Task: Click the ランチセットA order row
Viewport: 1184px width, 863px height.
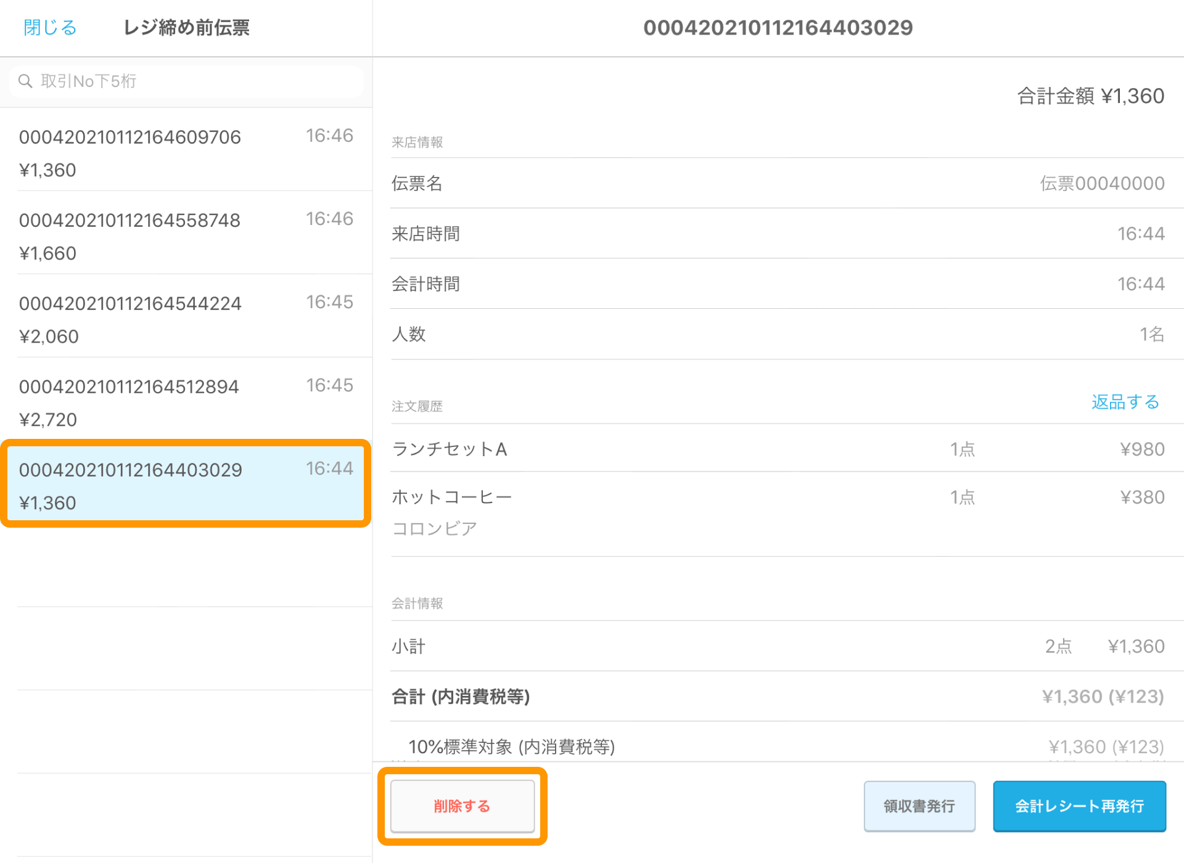Action: [777, 449]
